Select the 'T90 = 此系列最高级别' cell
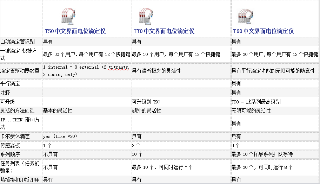 point(256,102)
